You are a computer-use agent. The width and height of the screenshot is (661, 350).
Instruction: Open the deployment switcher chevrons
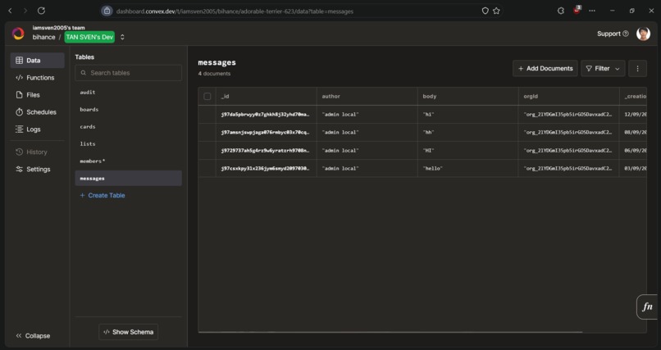pos(122,37)
